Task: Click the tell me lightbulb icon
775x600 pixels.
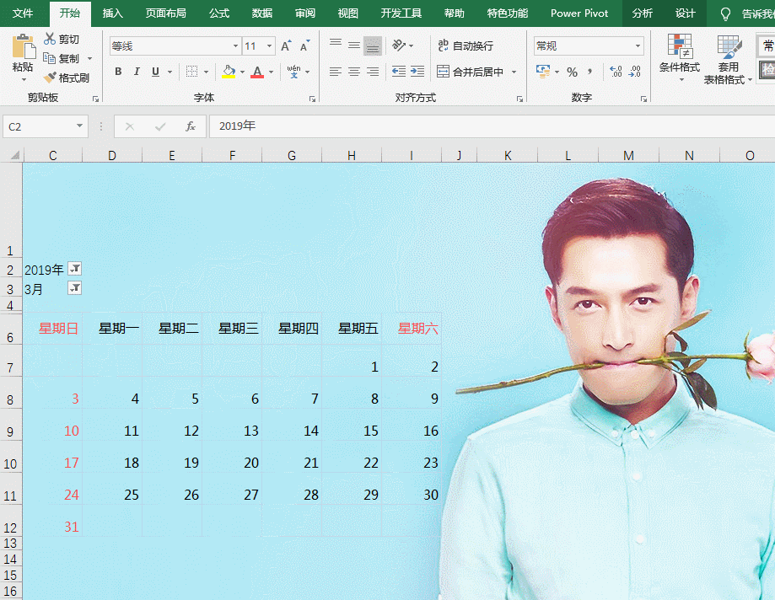Action: (725, 13)
